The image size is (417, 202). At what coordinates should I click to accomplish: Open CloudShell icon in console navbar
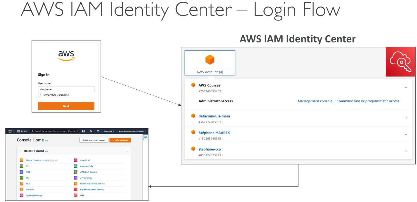(83, 131)
